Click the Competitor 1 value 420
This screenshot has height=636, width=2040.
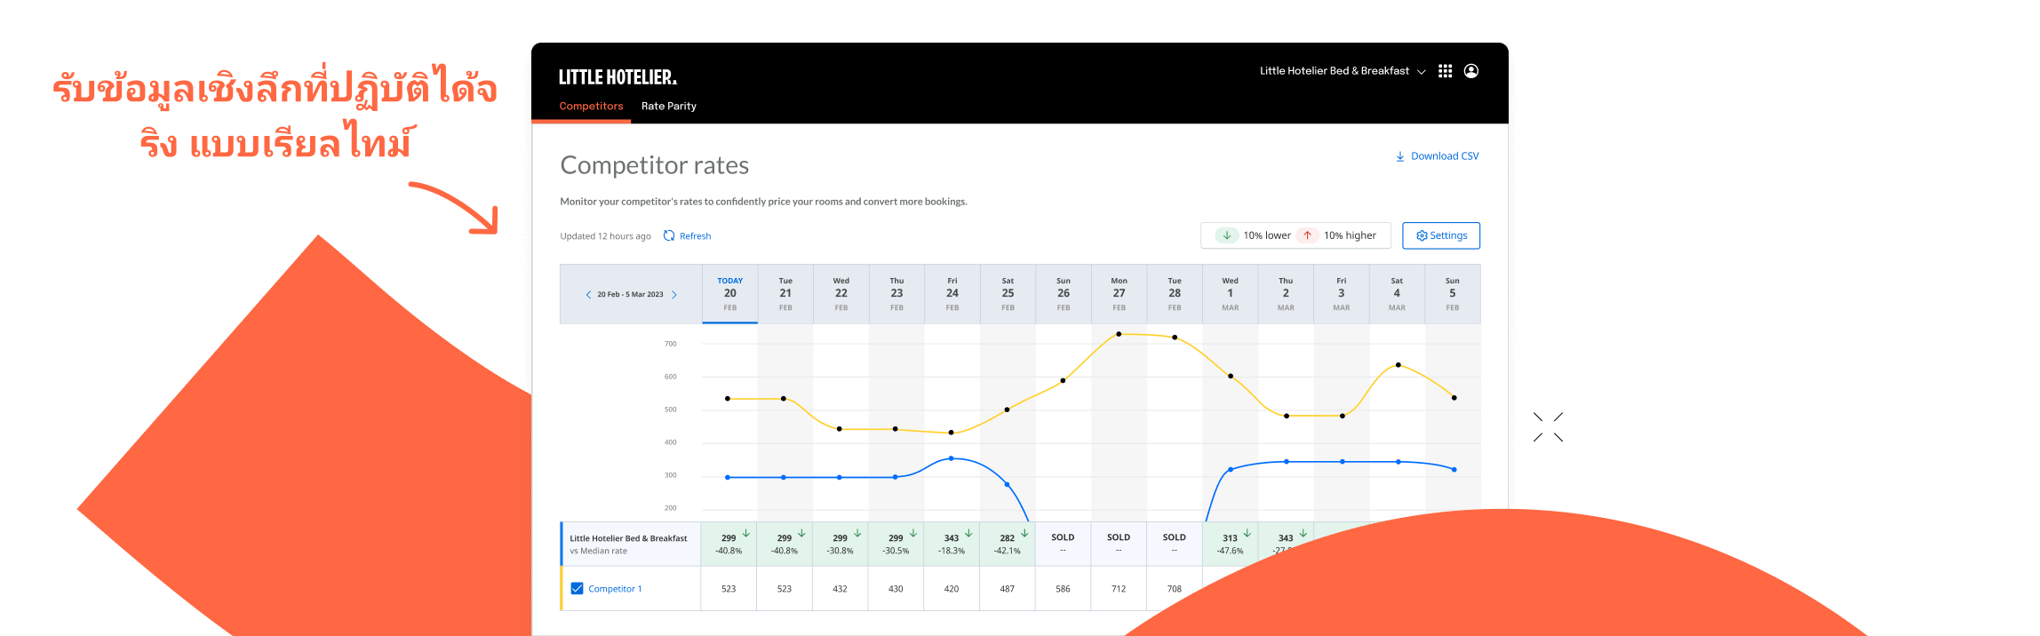tap(952, 589)
